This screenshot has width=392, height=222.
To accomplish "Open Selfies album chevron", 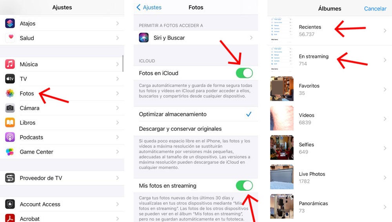I will click(x=385, y=148).
